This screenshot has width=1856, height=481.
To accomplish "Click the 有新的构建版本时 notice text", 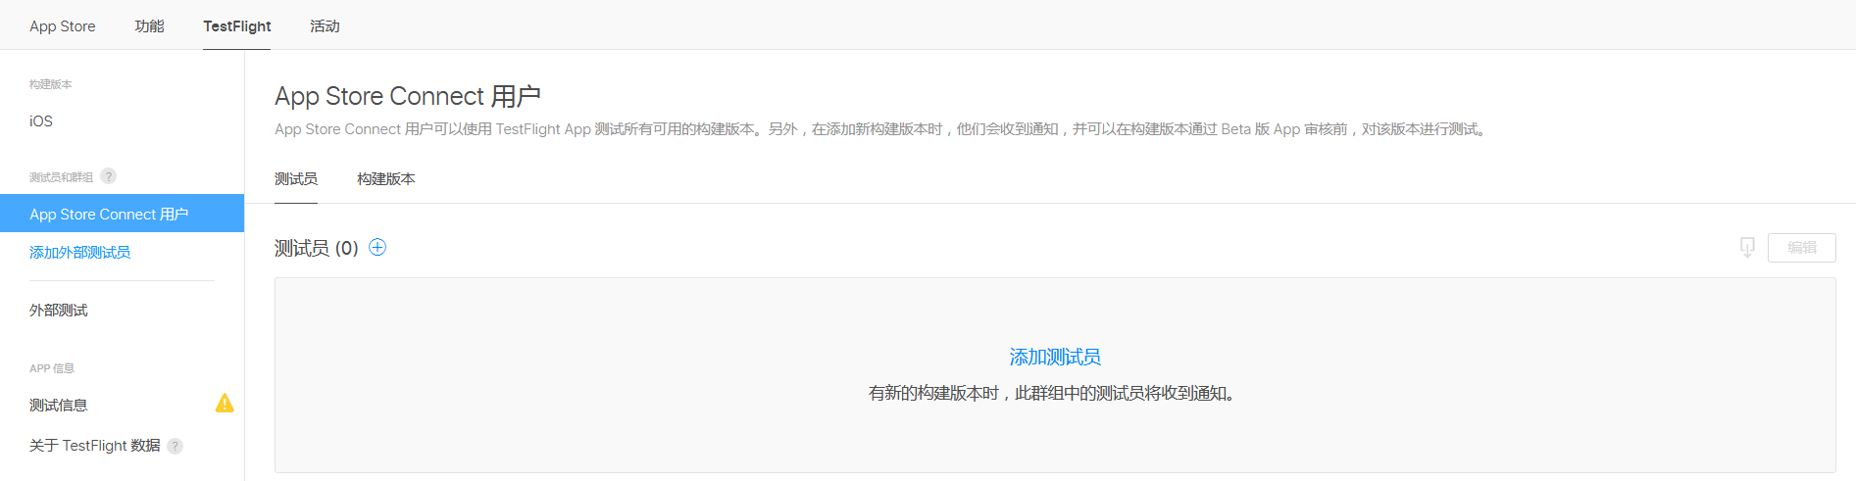I will [x=1054, y=394].
